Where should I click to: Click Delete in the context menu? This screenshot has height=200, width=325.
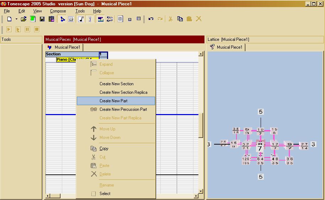tap(116, 174)
